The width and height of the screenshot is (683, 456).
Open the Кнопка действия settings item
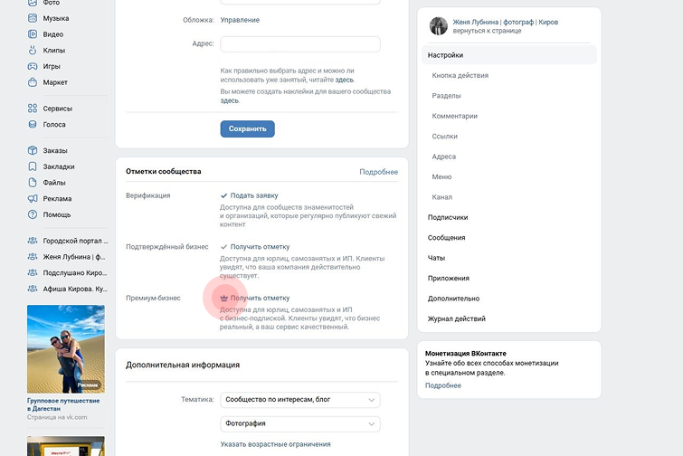pos(460,76)
